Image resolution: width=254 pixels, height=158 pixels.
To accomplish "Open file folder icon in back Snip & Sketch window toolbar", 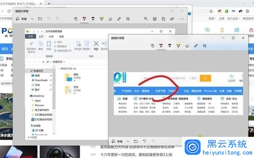I will pyautogui.click(x=40, y=19).
